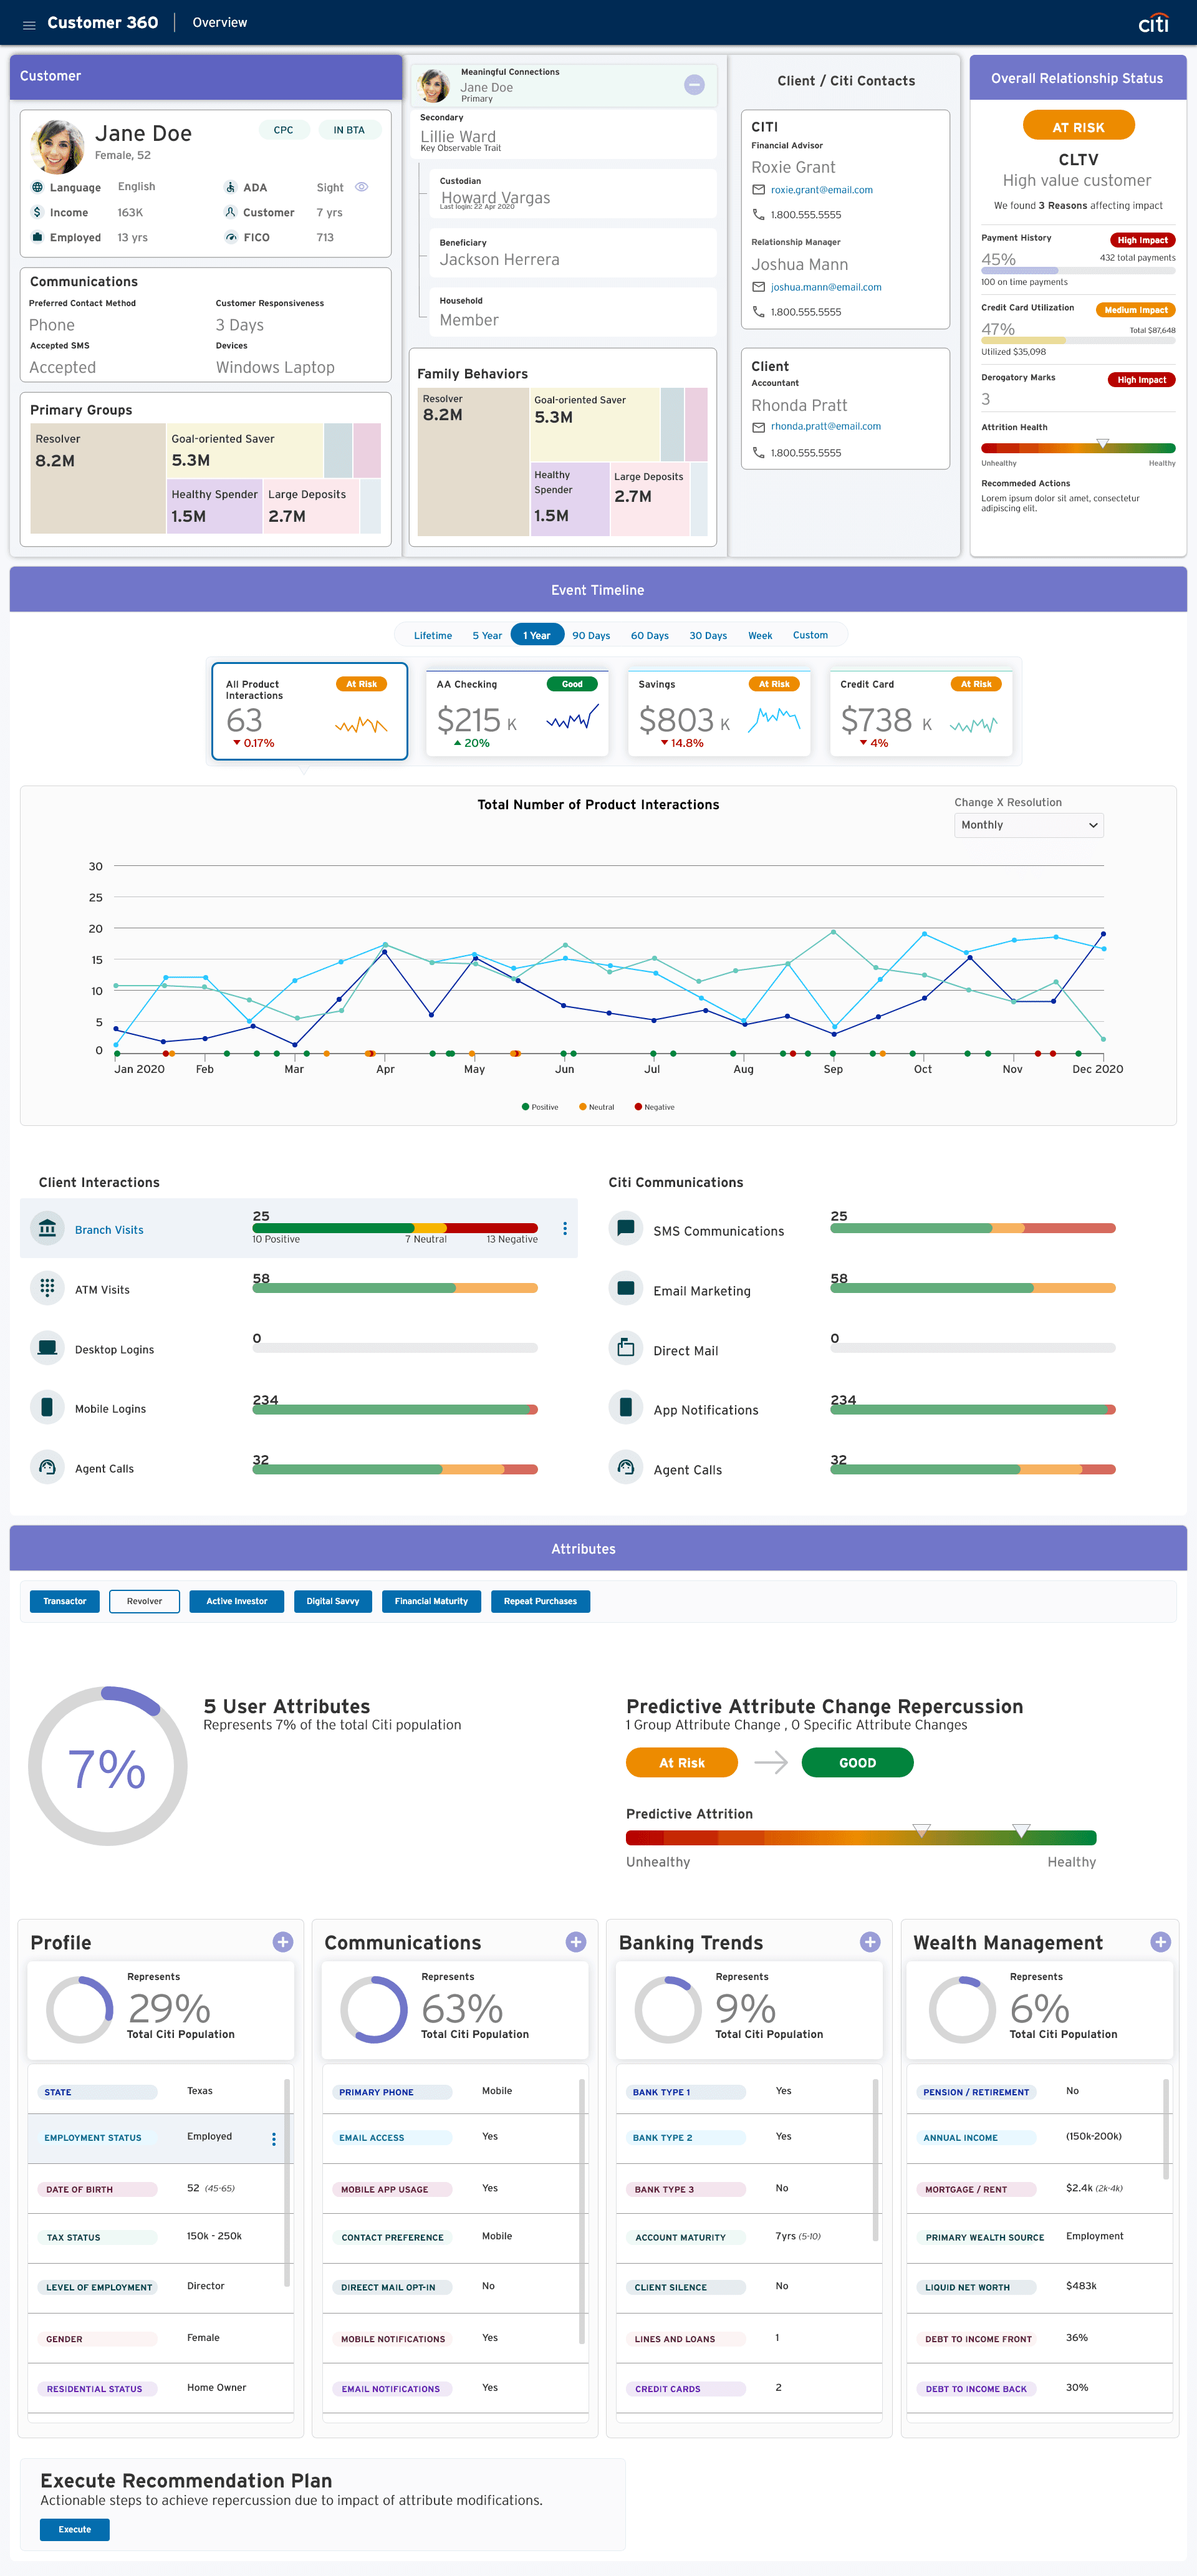Image resolution: width=1197 pixels, height=2576 pixels.
Task: Click the IN BTA tag
Action: [349, 129]
